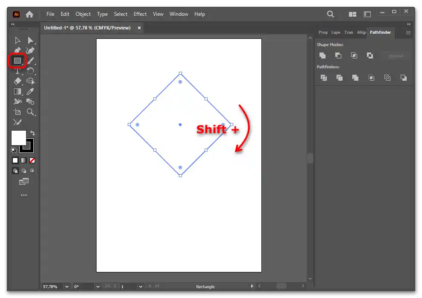
Task: Click the Minus Back pathfinder icon
Action: point(404,78)
